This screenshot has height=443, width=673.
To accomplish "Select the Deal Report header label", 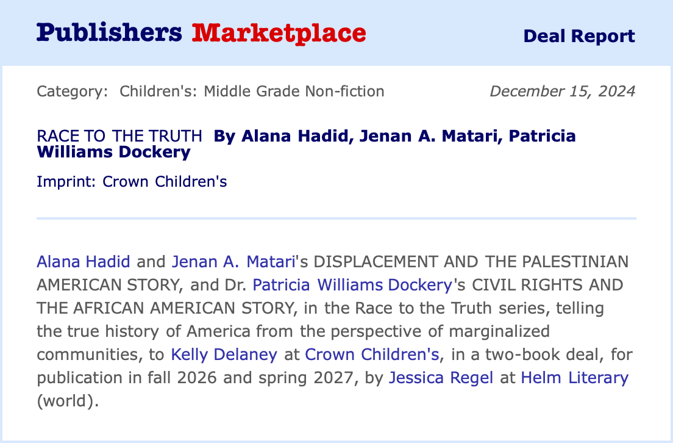I will pyautogui.click(x=579, y=36).
